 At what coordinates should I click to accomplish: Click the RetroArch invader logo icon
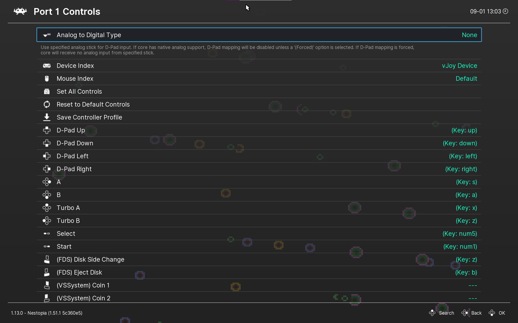(20, 11)
